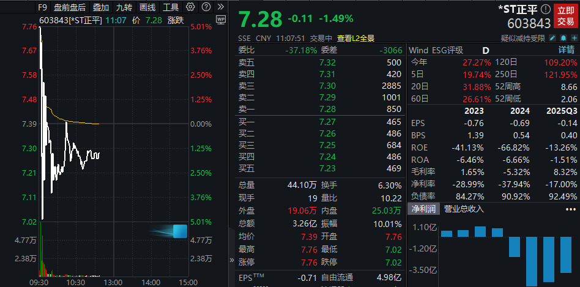Set a price alert bell icon
The width and height of the screenshot is (580, 287).
563,38
